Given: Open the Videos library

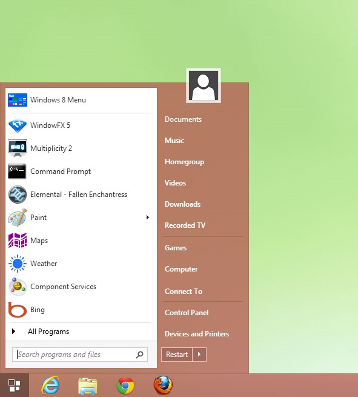Looking at the screenshot, I should [175, 183].
